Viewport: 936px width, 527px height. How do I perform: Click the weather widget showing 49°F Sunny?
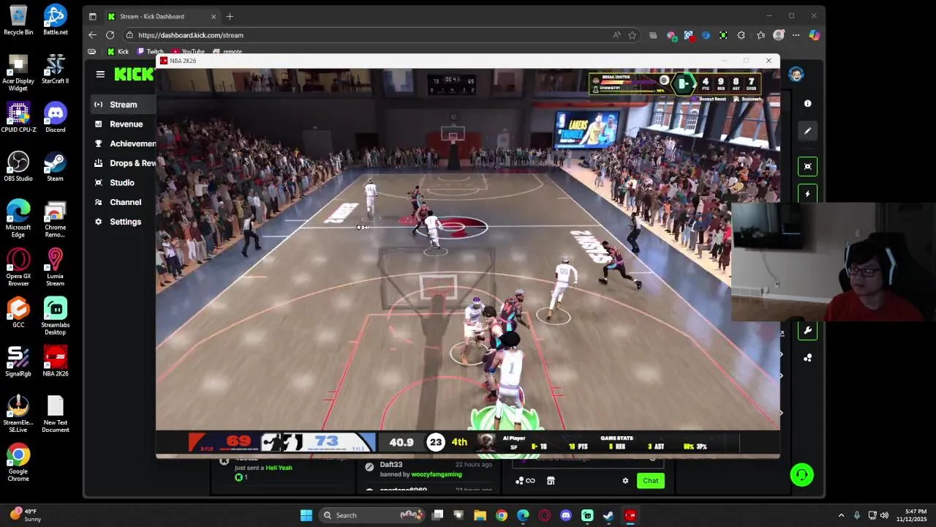tap(25, 515)
